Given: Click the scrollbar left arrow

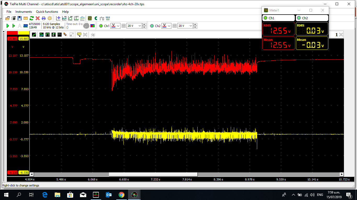Looking at the screenshot, I should coord(32,174).
